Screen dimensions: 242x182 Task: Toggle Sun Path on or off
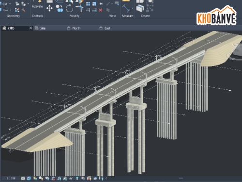[35, 178]
